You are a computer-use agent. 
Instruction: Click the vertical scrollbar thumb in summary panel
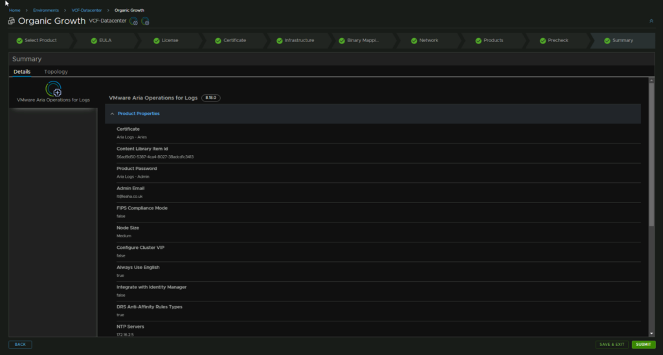pos(651,155)
